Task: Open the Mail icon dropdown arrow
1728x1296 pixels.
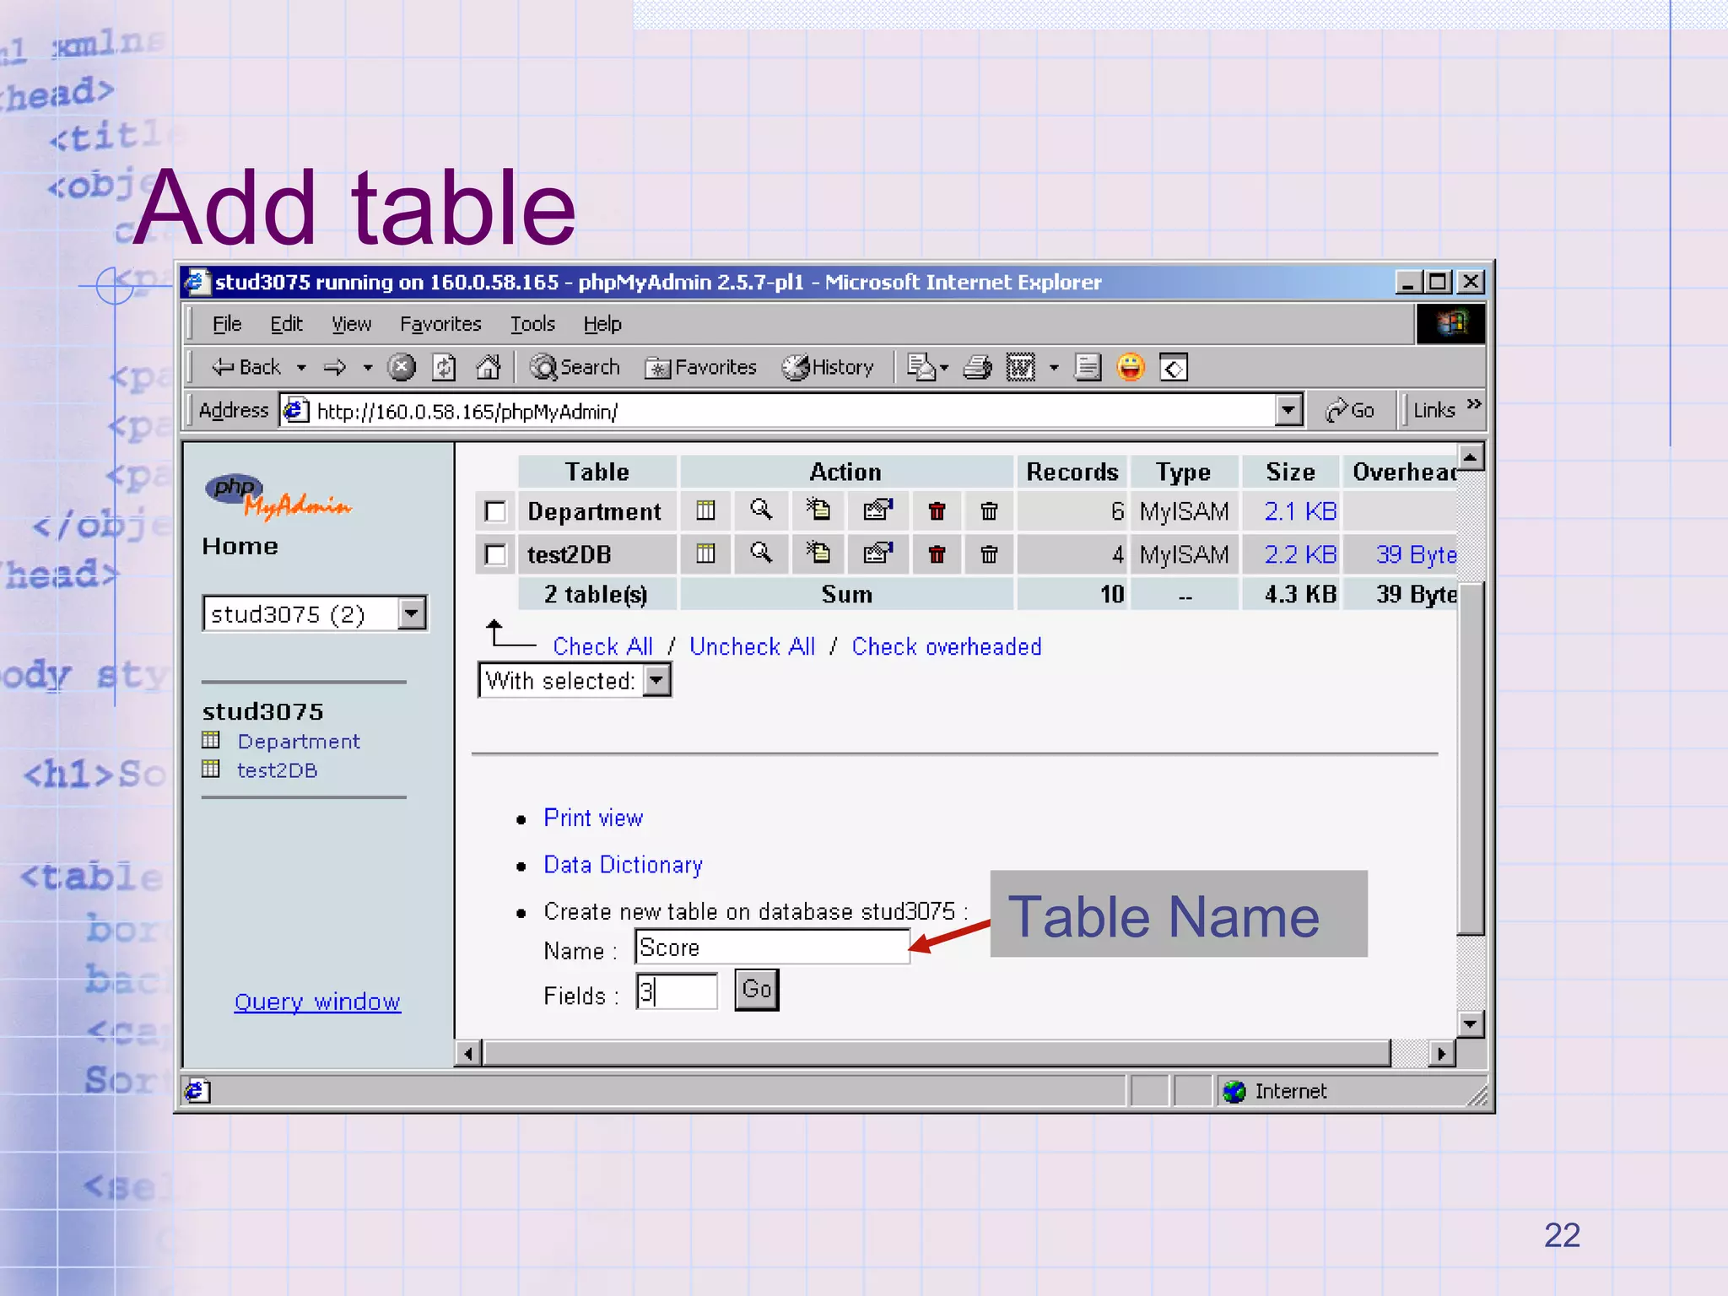Action: pos(944,368)
